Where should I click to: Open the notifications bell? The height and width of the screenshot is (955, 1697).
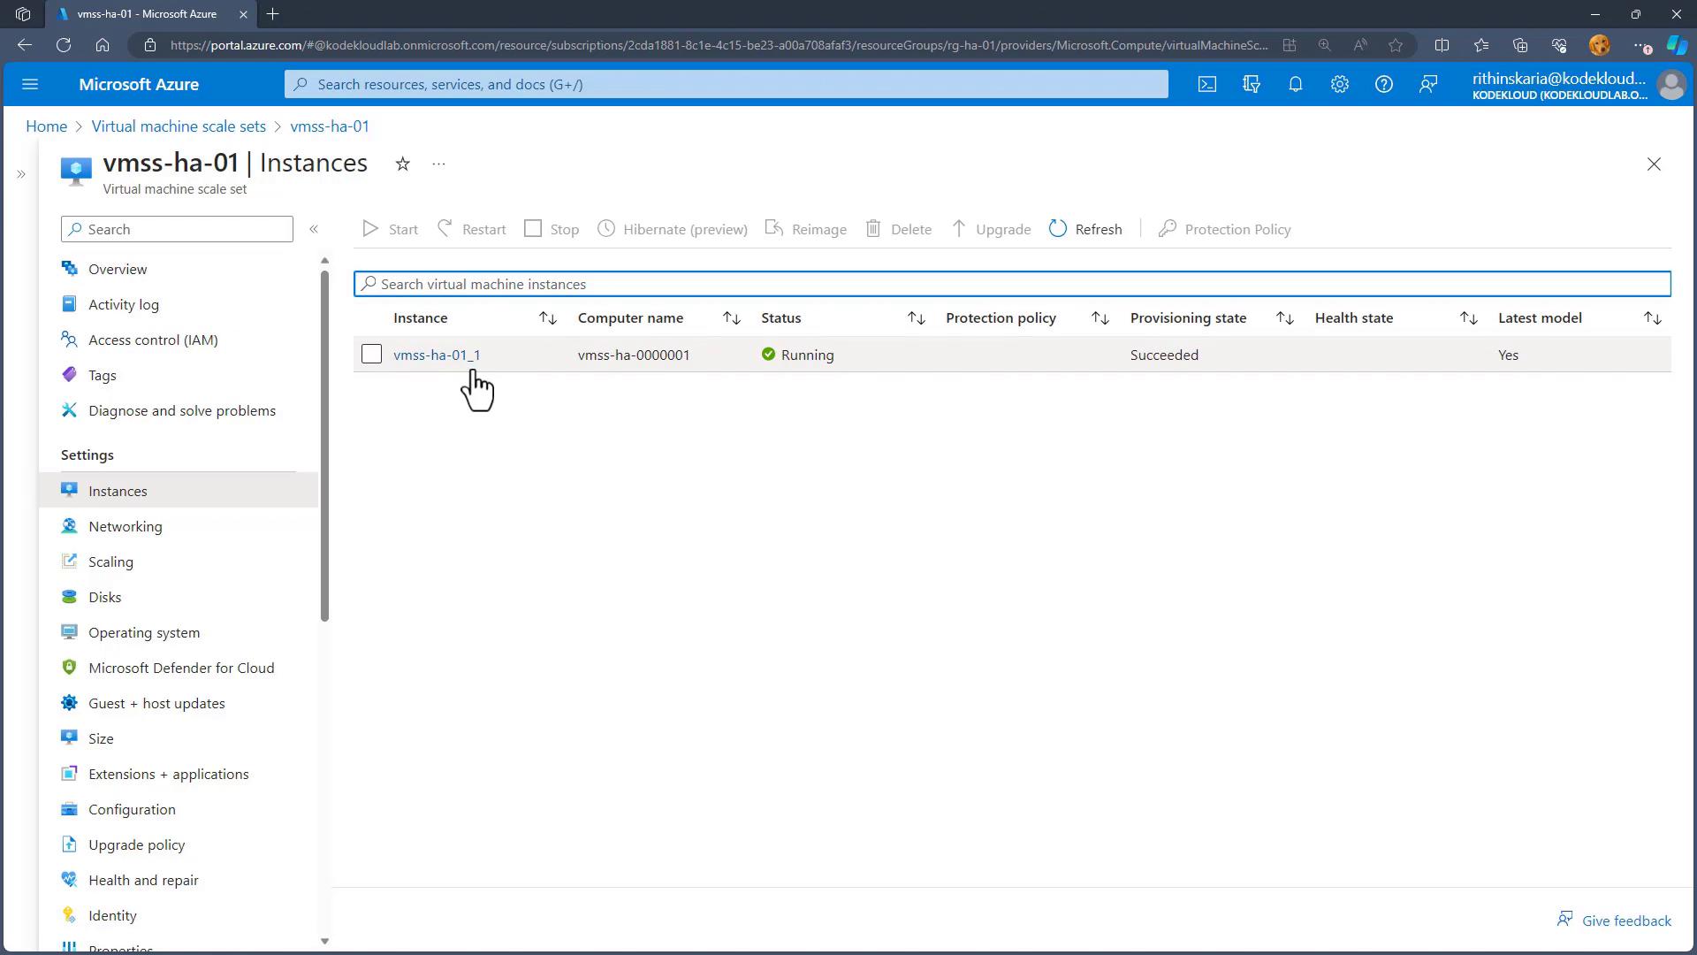[1295, 84]
